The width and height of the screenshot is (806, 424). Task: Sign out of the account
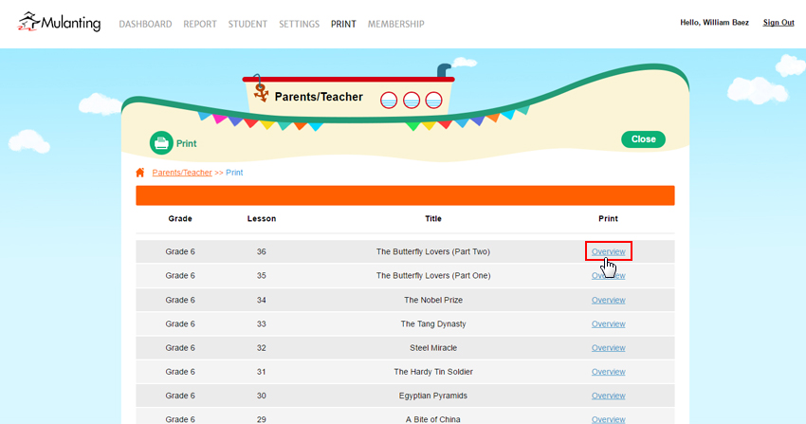coord(779,22)
